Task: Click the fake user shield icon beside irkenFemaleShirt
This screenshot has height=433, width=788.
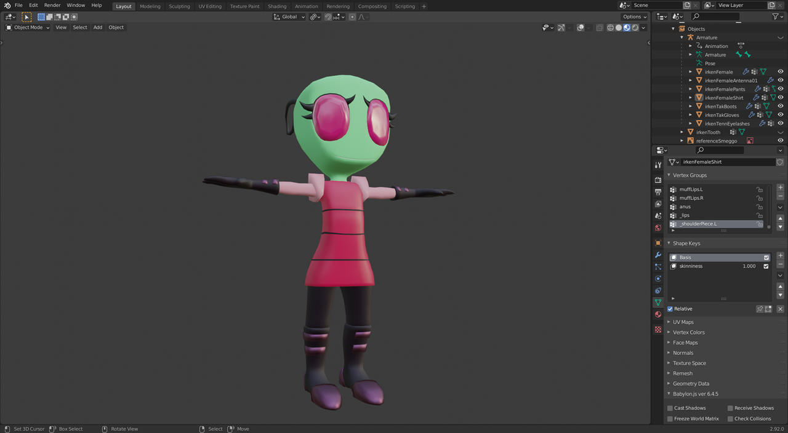Action: coord(780,162)
